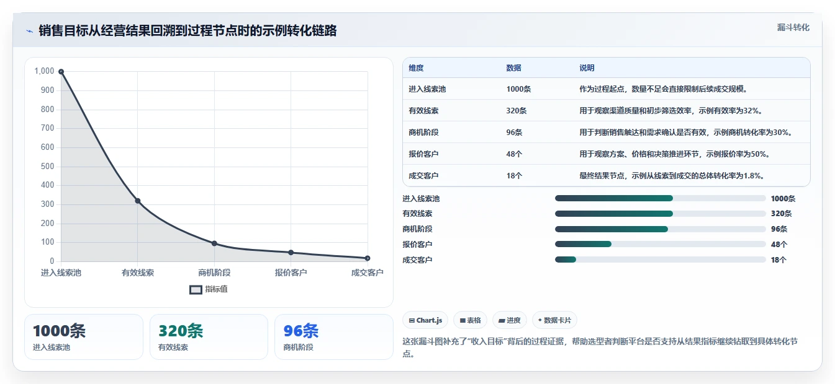Click the 漏斗转化 tag at top right

793,27
